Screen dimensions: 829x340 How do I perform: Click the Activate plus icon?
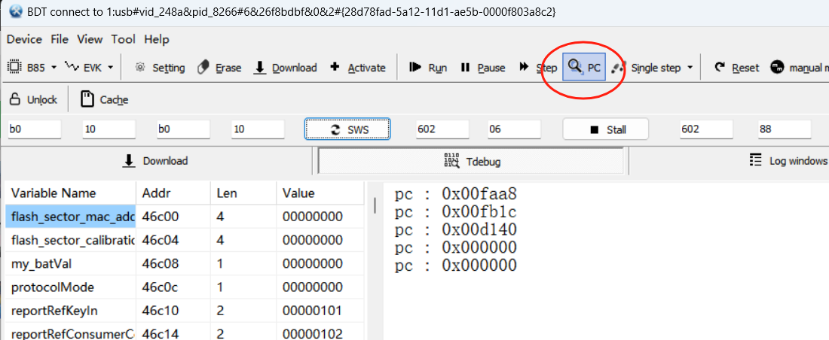335,67
